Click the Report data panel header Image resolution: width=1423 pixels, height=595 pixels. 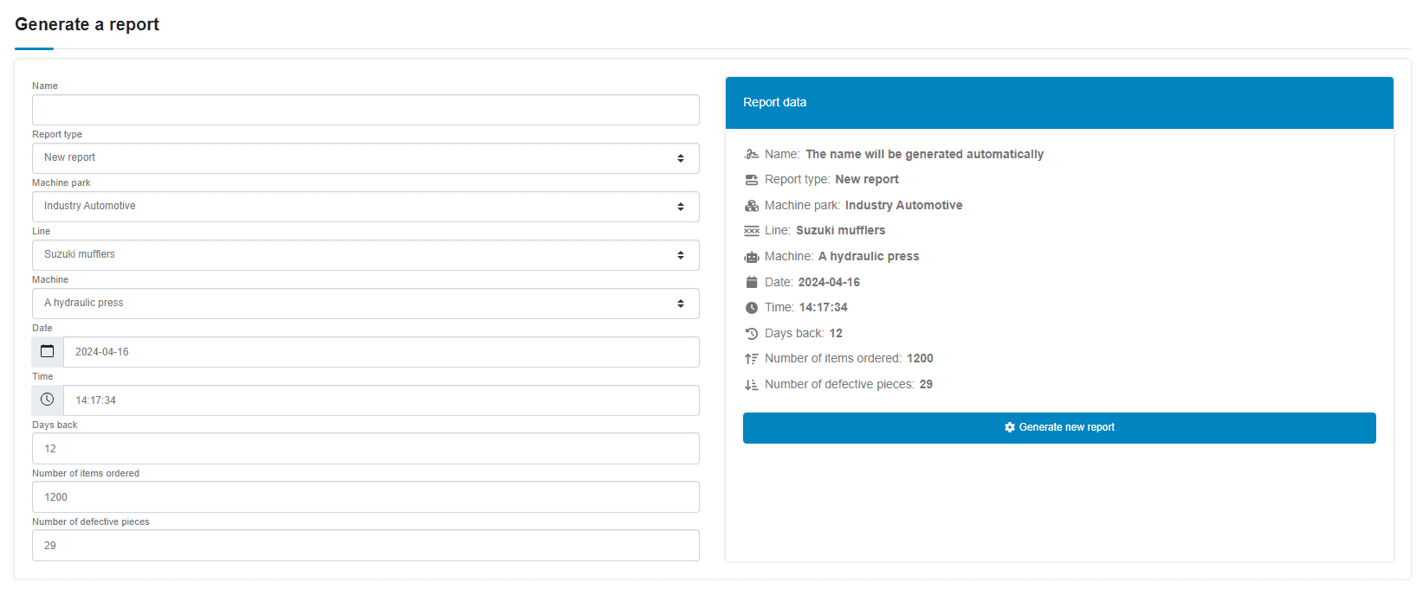[x=1059, y=103]
